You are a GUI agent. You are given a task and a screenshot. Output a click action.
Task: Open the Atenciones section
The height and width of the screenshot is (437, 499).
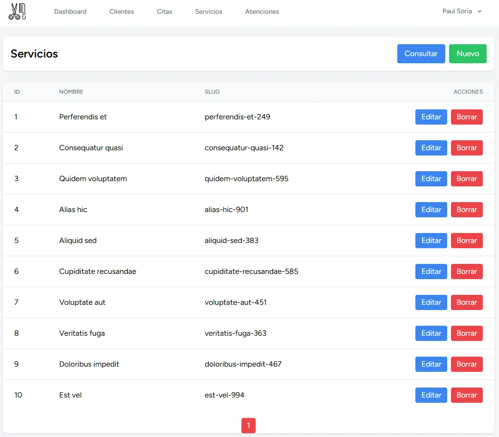point(262,11)
